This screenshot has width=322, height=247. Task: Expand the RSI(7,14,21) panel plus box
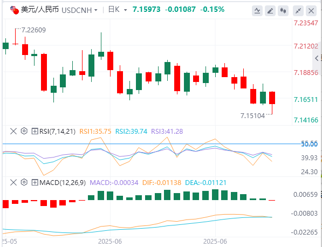tap(35, 131)
